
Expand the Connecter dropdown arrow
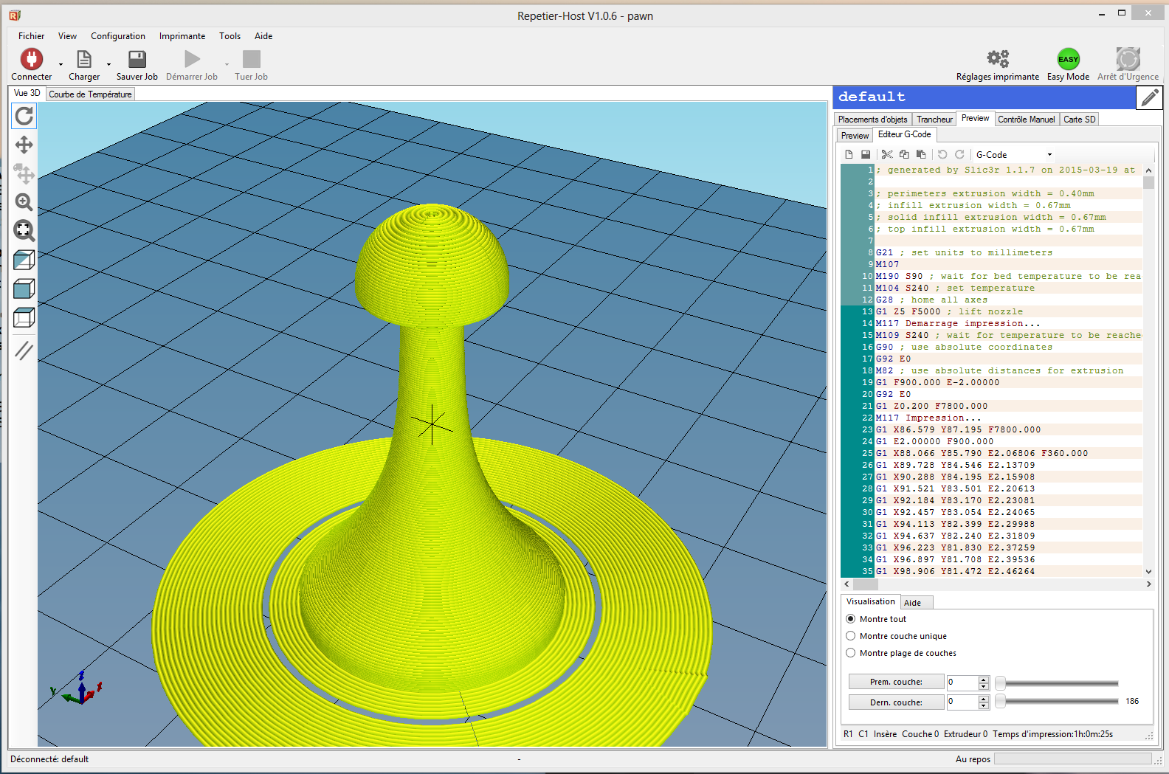61,64
